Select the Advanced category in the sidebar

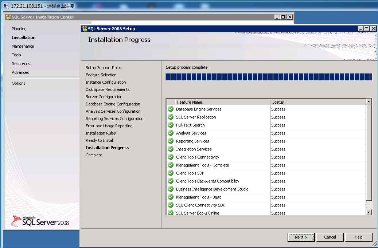pyautogui.click(x=20, y=72)
